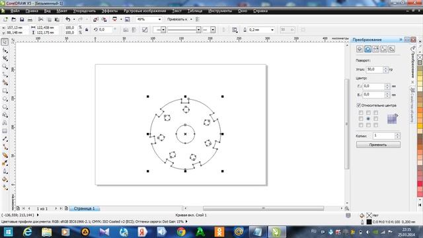Select the Text tool in toolbox
Image resolution: width=423 pixels, height=238 pixels.
click(x=5, y=123)
